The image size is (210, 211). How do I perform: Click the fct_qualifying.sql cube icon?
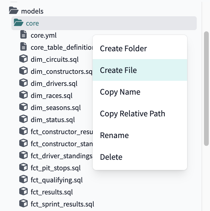[23, 179]
